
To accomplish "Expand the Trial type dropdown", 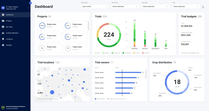I will coord(156,7).
